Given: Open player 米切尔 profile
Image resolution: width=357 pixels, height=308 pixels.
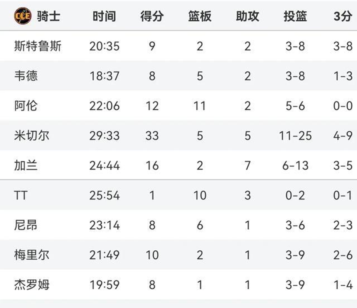Looking at the screenshot, I should [x=32, y=135].
